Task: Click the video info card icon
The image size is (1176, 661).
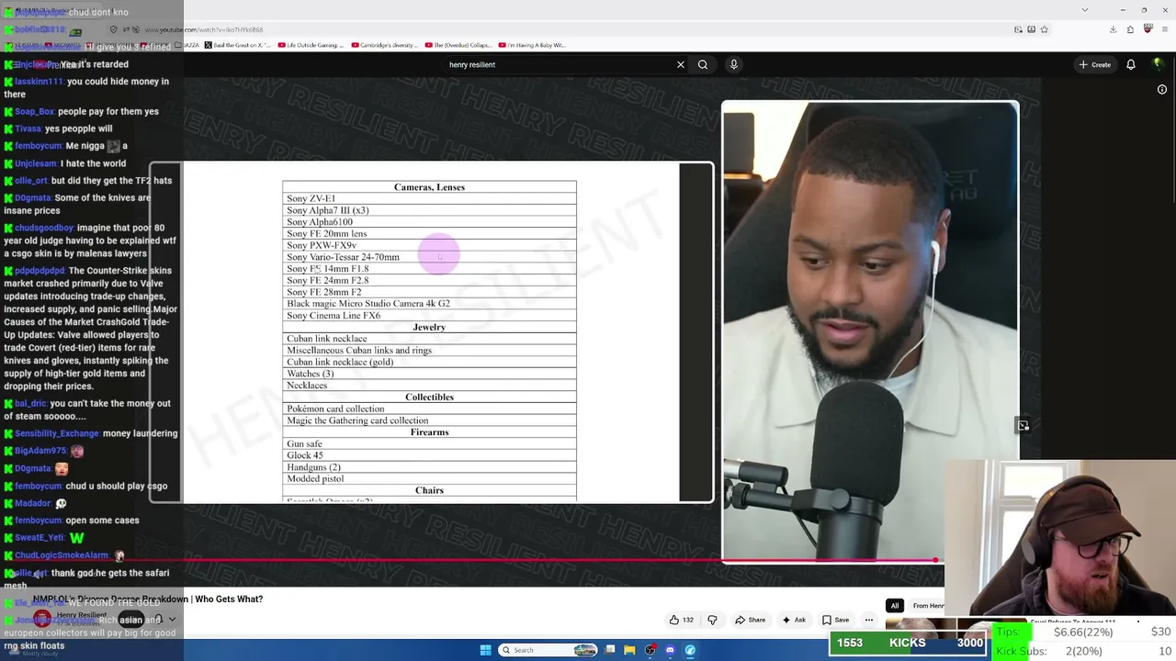Action: [1162, 89]
